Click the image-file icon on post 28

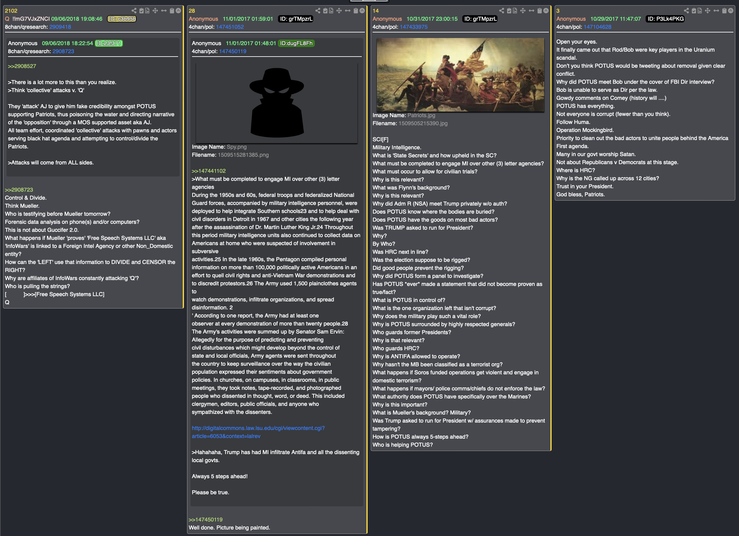click(x=331, y=11)
